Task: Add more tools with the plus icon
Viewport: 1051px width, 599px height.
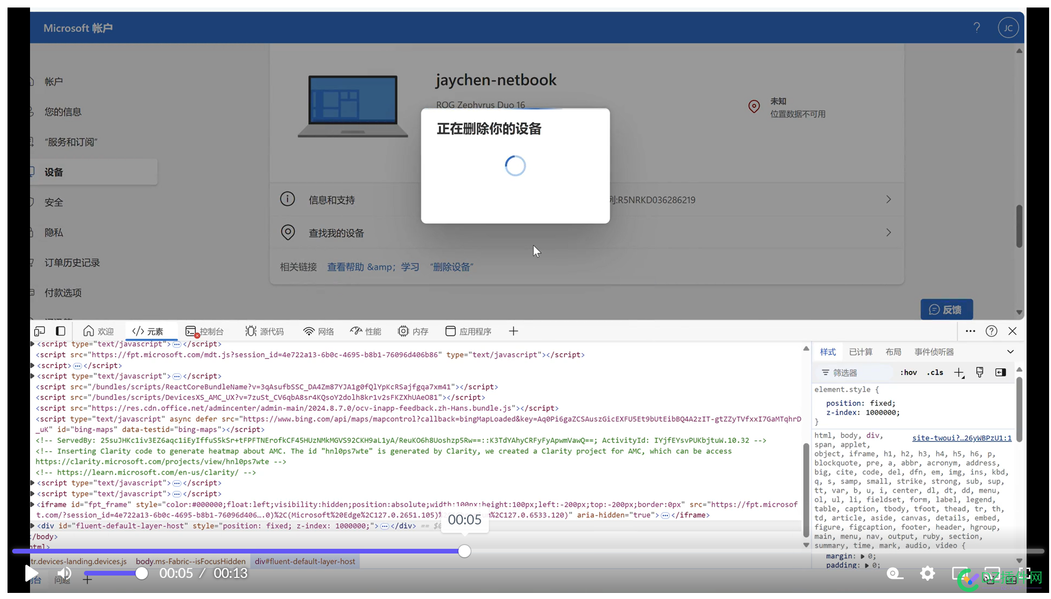Action: click(x=513, y=331)
